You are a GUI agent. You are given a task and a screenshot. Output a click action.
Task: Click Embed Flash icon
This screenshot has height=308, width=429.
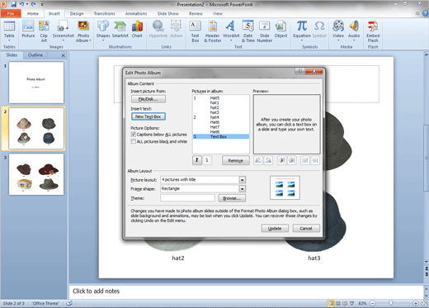coord(373,26)
